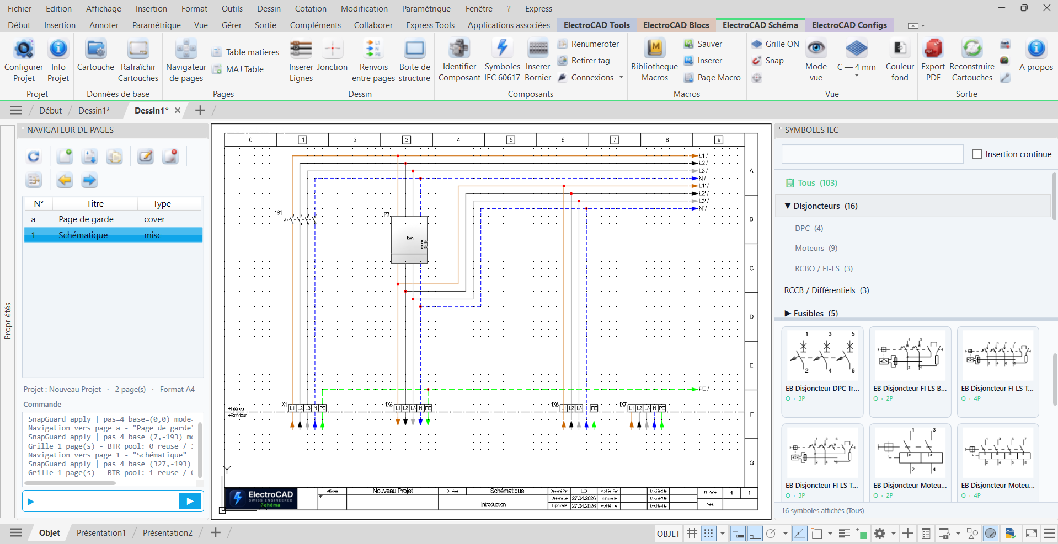Viewport: 1058px width, 544px height.
Task: Select RCCB / Différentiels (3) category
Action: point(826,290)
